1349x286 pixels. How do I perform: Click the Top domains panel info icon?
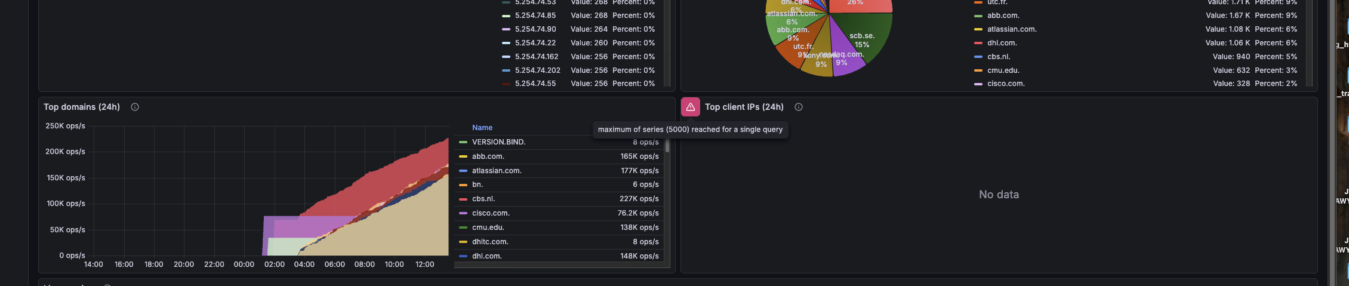(135, 107)
